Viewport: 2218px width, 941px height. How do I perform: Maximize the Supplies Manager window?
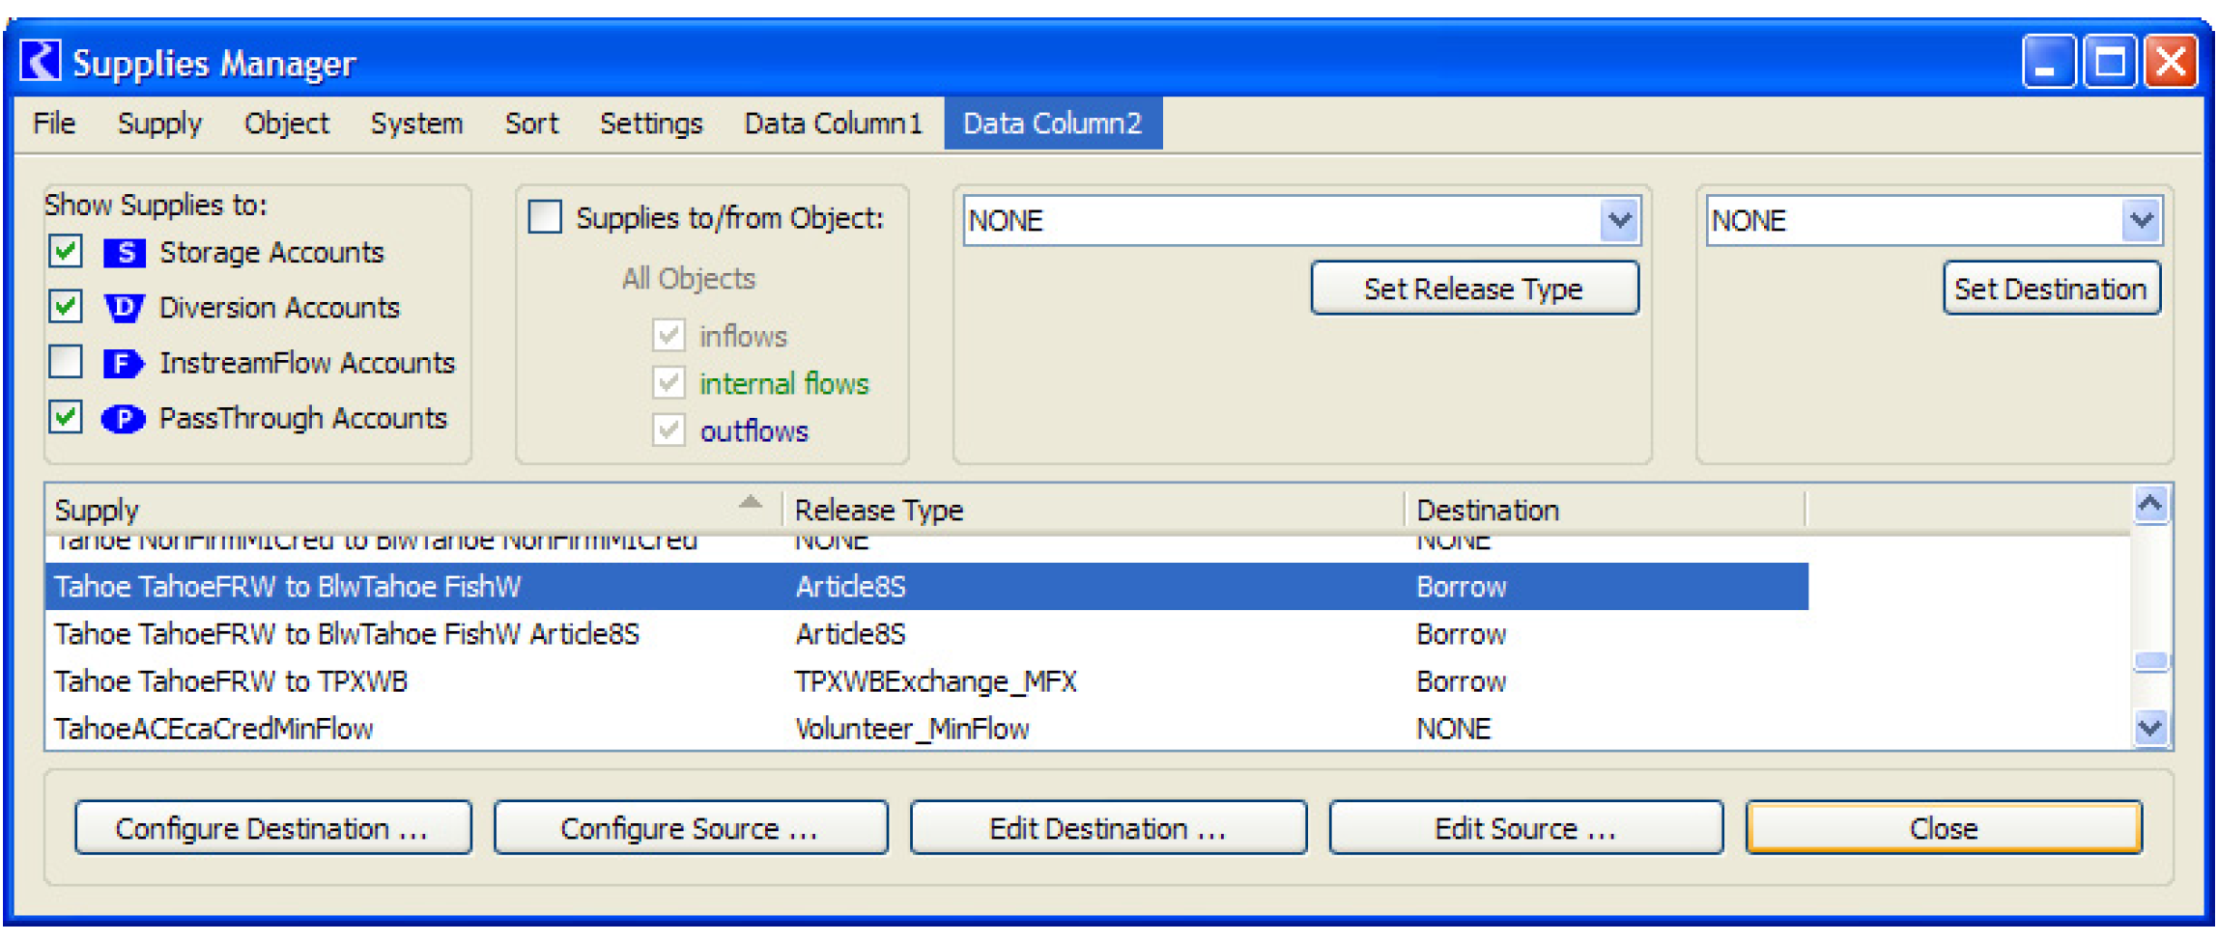tap(2110, 63)
